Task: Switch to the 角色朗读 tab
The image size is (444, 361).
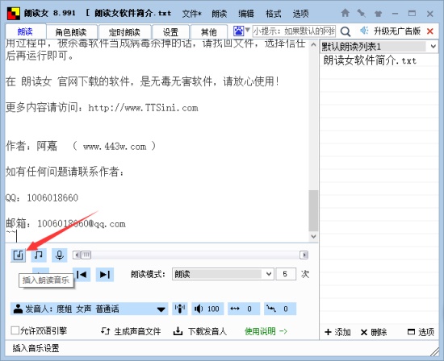Action: coord(72,31)
